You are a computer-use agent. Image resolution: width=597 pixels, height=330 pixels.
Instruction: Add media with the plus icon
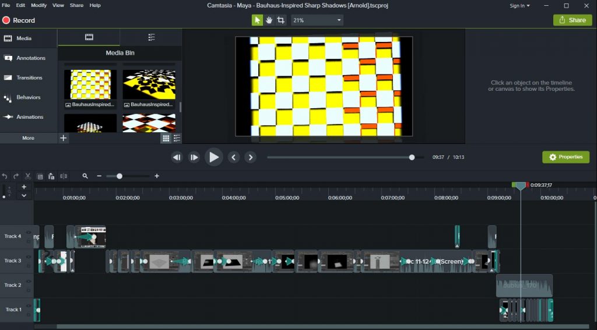click(64, 138)
